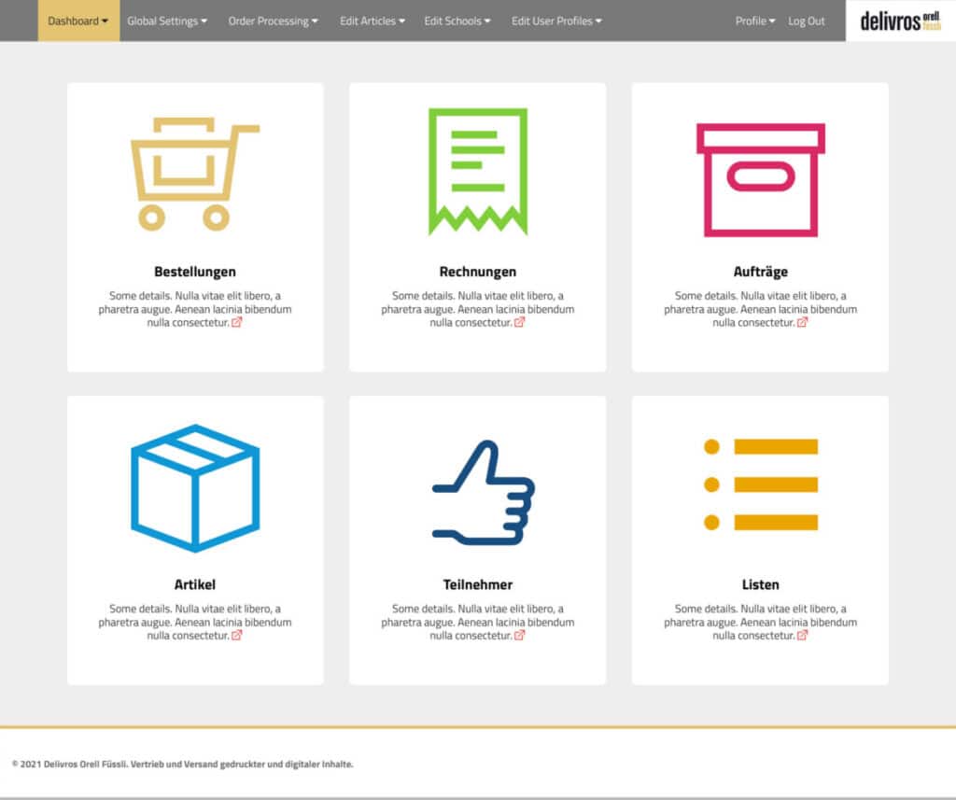Click the thumbs-up Teilnehmer icon
This screenshot has width=956, height=800.
pyautogui.click(x=482, y=492)
